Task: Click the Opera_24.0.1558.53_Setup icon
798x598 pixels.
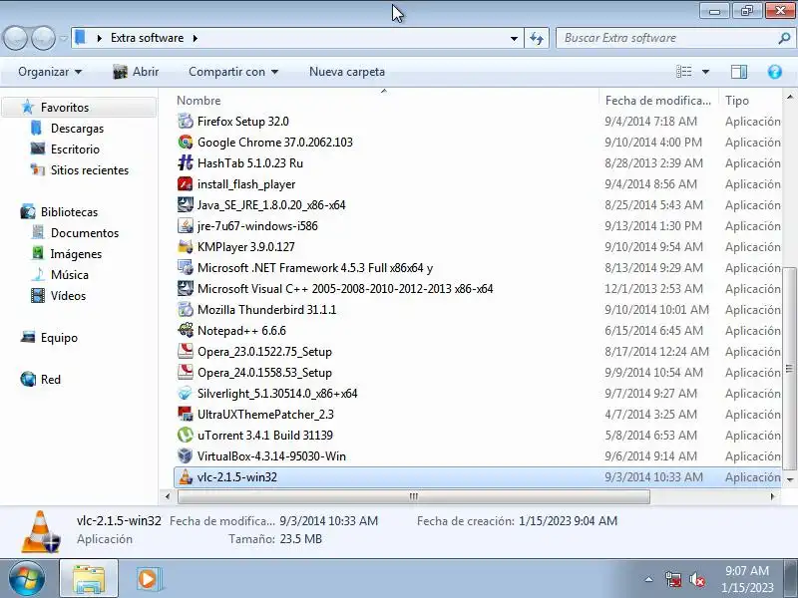Action: tap(186, 372)
